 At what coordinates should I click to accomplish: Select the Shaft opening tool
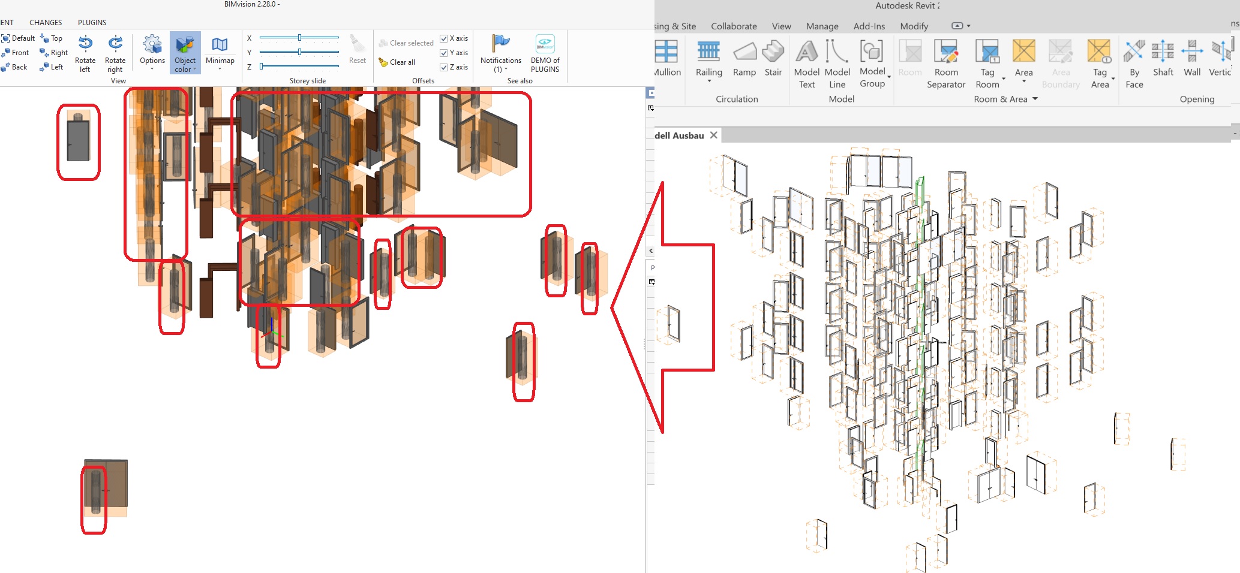click(1163, 60)
